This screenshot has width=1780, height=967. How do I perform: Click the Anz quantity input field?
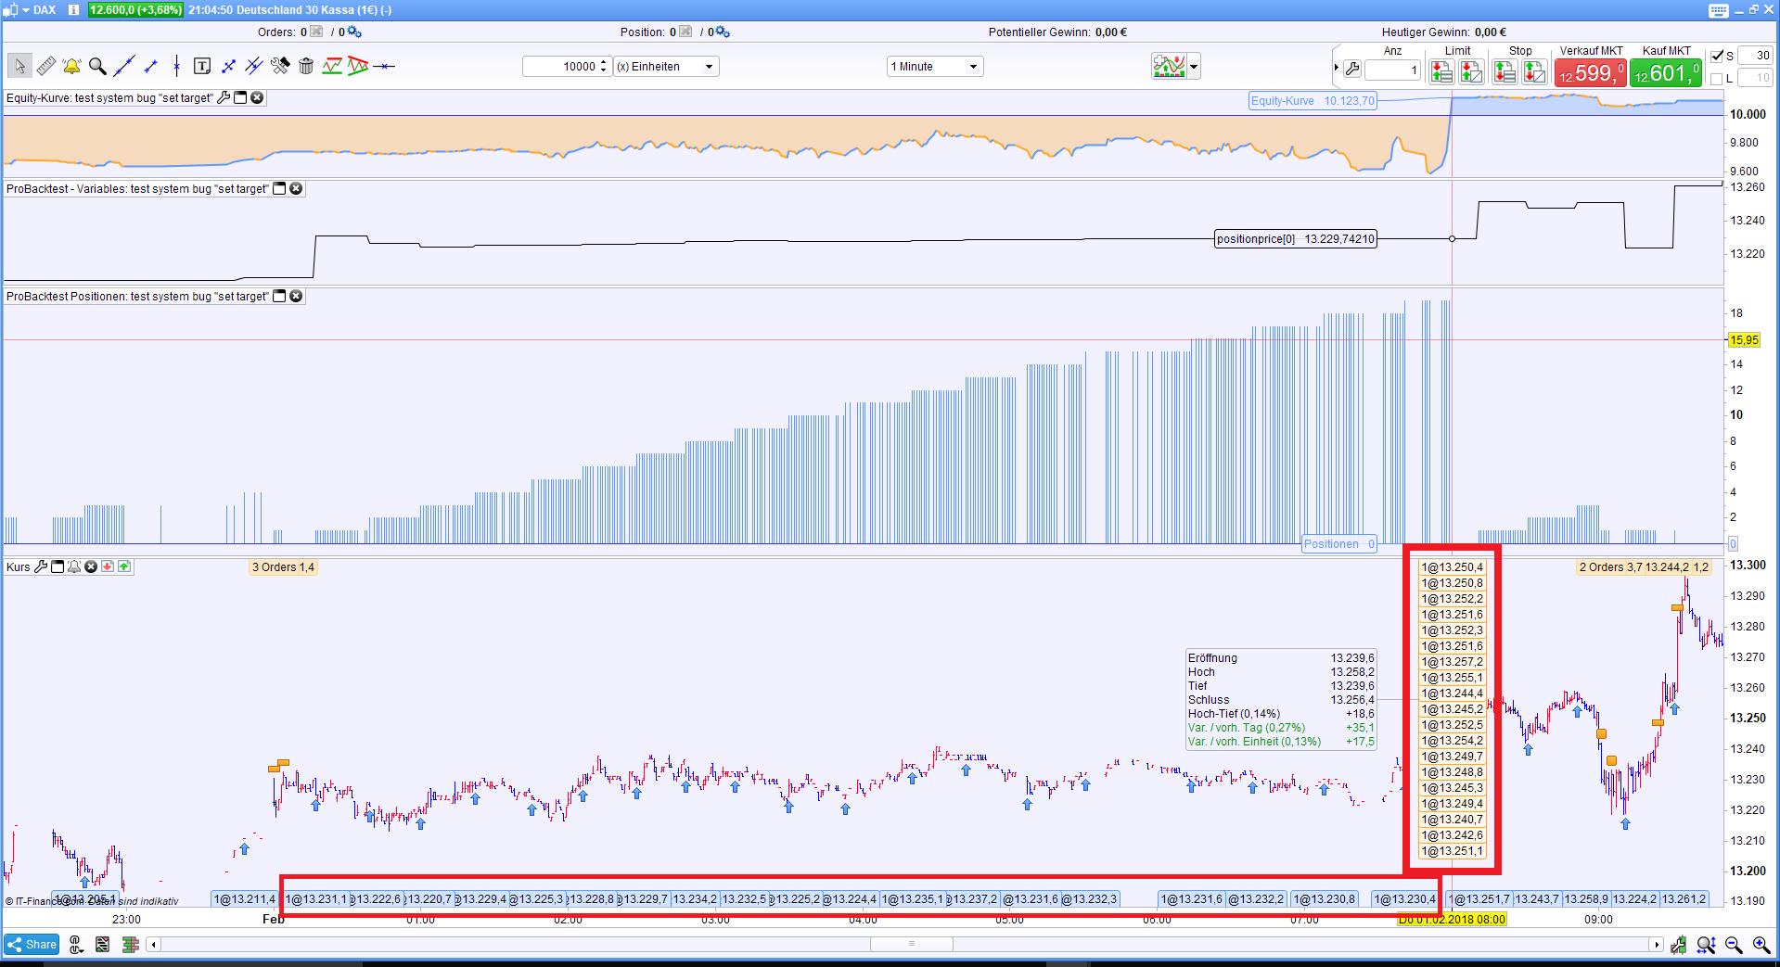[1392, 70]
